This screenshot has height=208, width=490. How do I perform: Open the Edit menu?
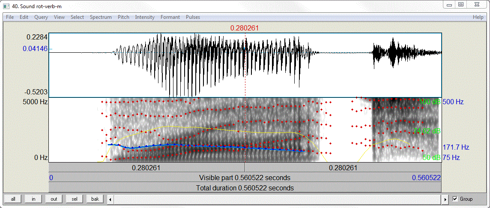point(24,17)
